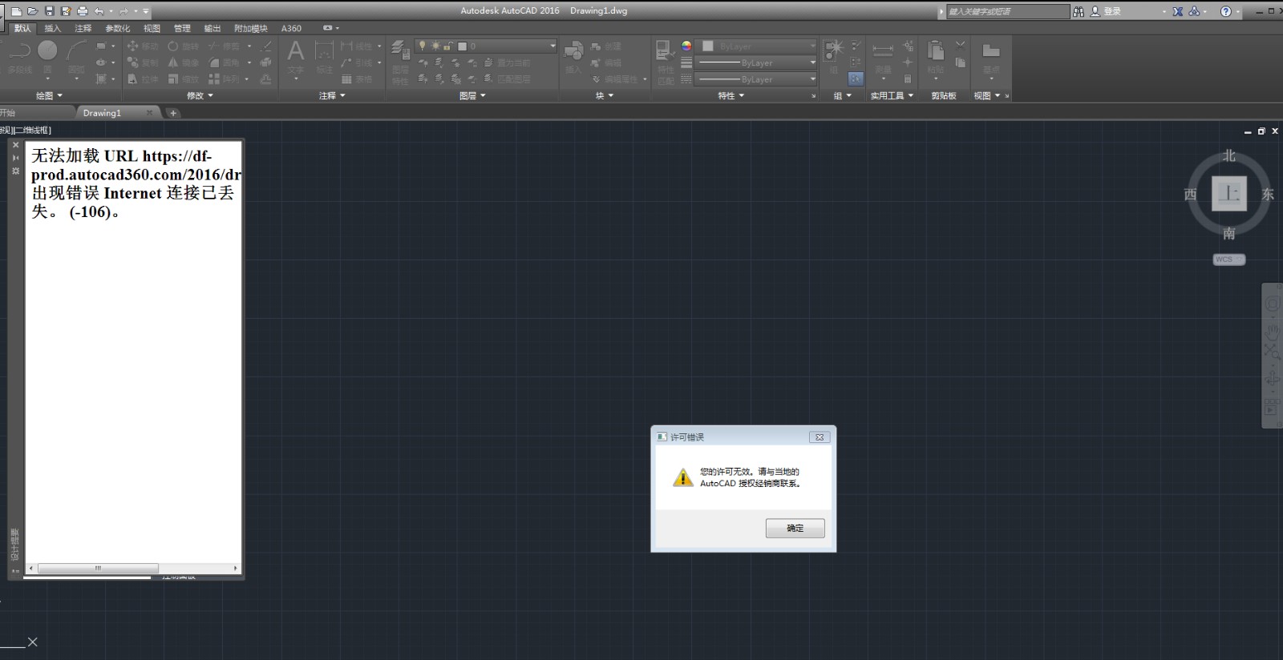This screenshot has height=660, width=1283.
Task: Open the Layer Properties (图层特性) manager
Action: click(400, 62)
